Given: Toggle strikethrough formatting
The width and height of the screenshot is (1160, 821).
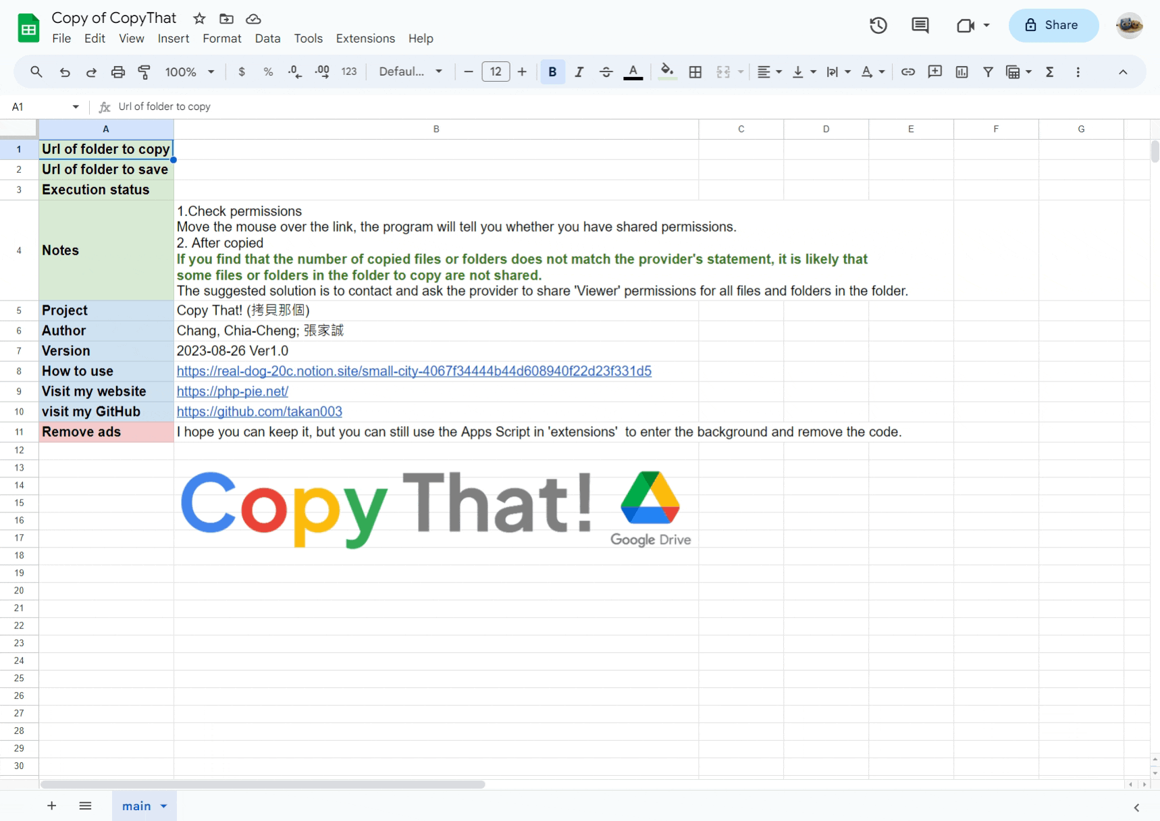Looking at the screenshot, I should [x=606, y=72].
